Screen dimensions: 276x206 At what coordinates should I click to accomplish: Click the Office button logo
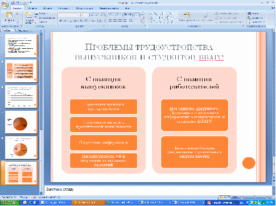pyautogui.click(x=5, y=4)
